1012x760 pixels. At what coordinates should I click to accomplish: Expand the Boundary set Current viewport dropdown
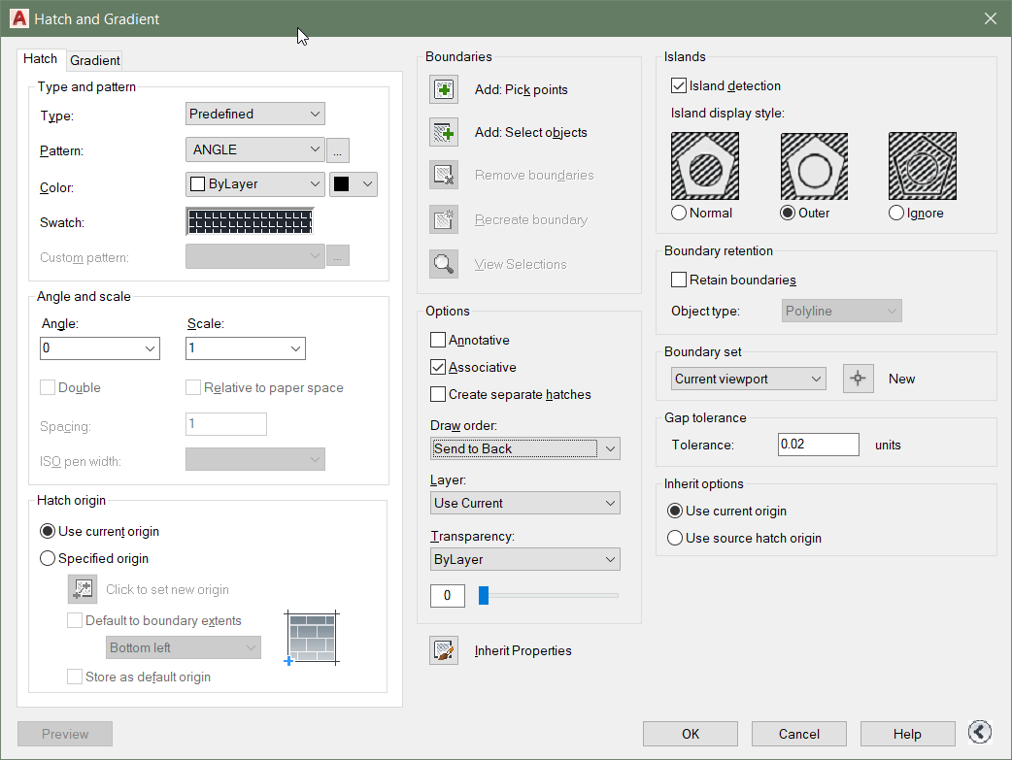748,379
